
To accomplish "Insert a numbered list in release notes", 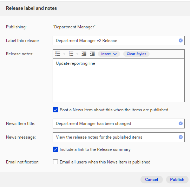I will 71,54.
